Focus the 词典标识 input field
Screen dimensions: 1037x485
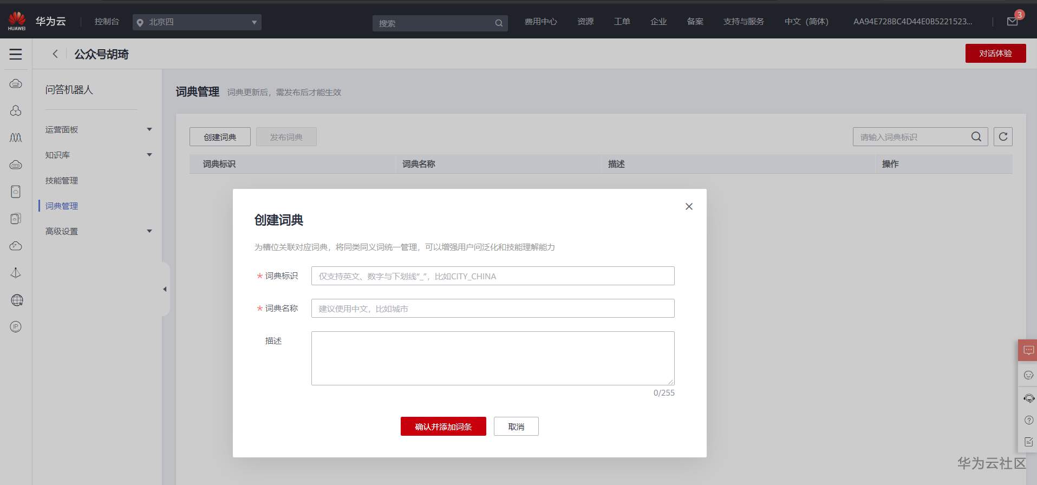tap(493, 276)
